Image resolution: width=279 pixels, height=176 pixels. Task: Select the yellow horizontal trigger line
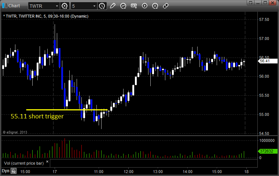[x=67, y=110]
